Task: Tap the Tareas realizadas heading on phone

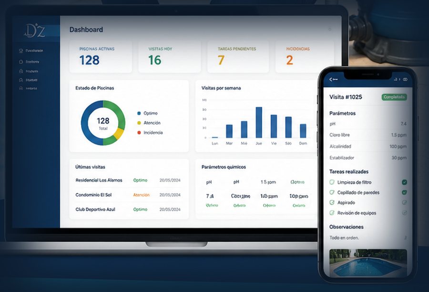Action: tap(349, 171)
